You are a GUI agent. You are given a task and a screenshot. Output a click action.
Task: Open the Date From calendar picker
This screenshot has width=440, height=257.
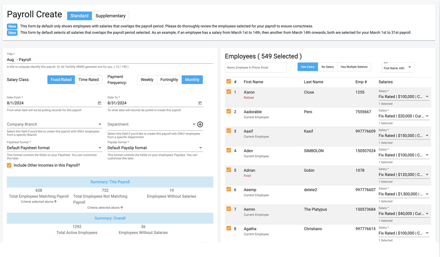(99, 103)
